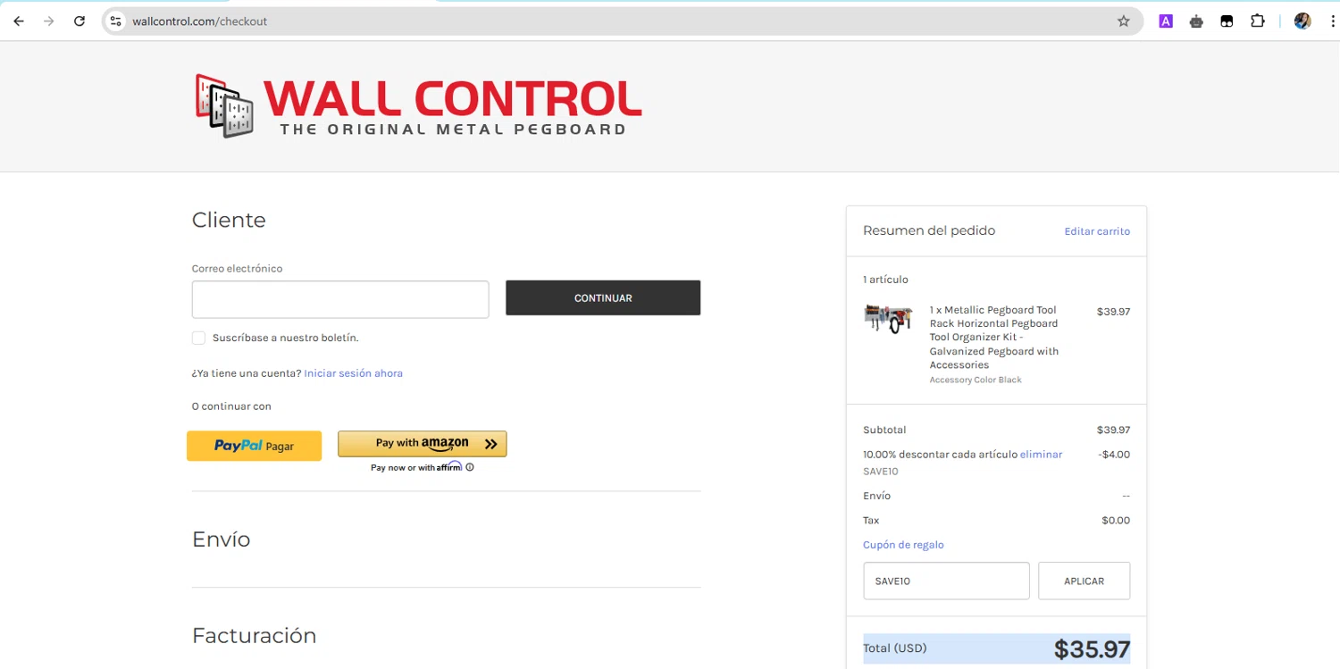Click the SAVE10 coupon code field
Image resolution: width=1340 pixels, height=669 pixels.
946,581
